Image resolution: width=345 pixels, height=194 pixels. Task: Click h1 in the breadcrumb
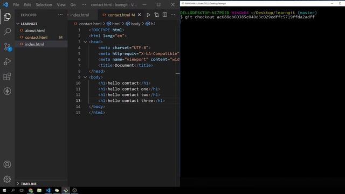tap(153, 24)
